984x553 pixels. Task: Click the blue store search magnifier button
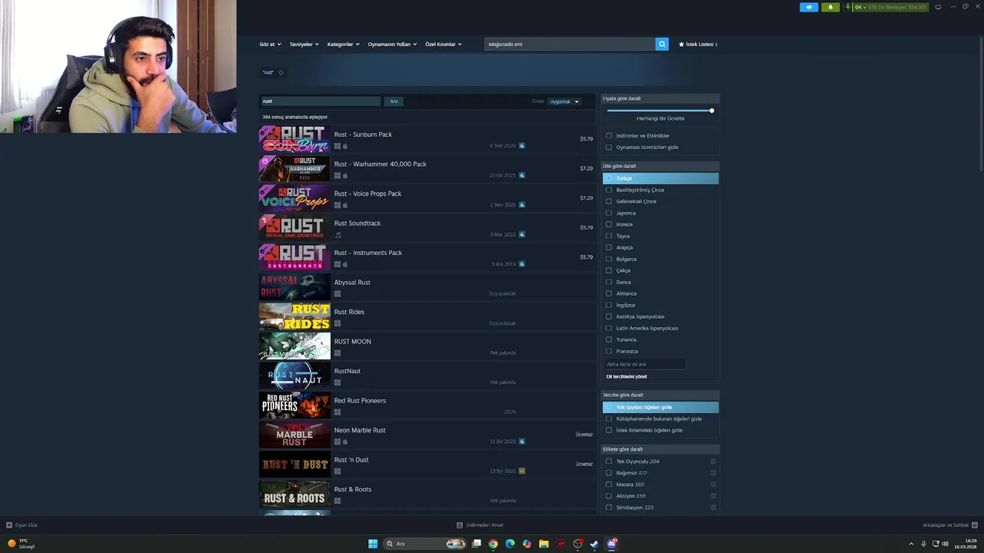click(x=662, y=45)
